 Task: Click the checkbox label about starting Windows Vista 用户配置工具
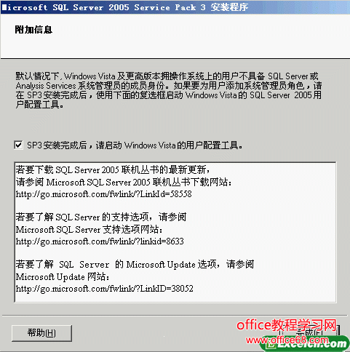pyautogui.click(x=135, y=145)
